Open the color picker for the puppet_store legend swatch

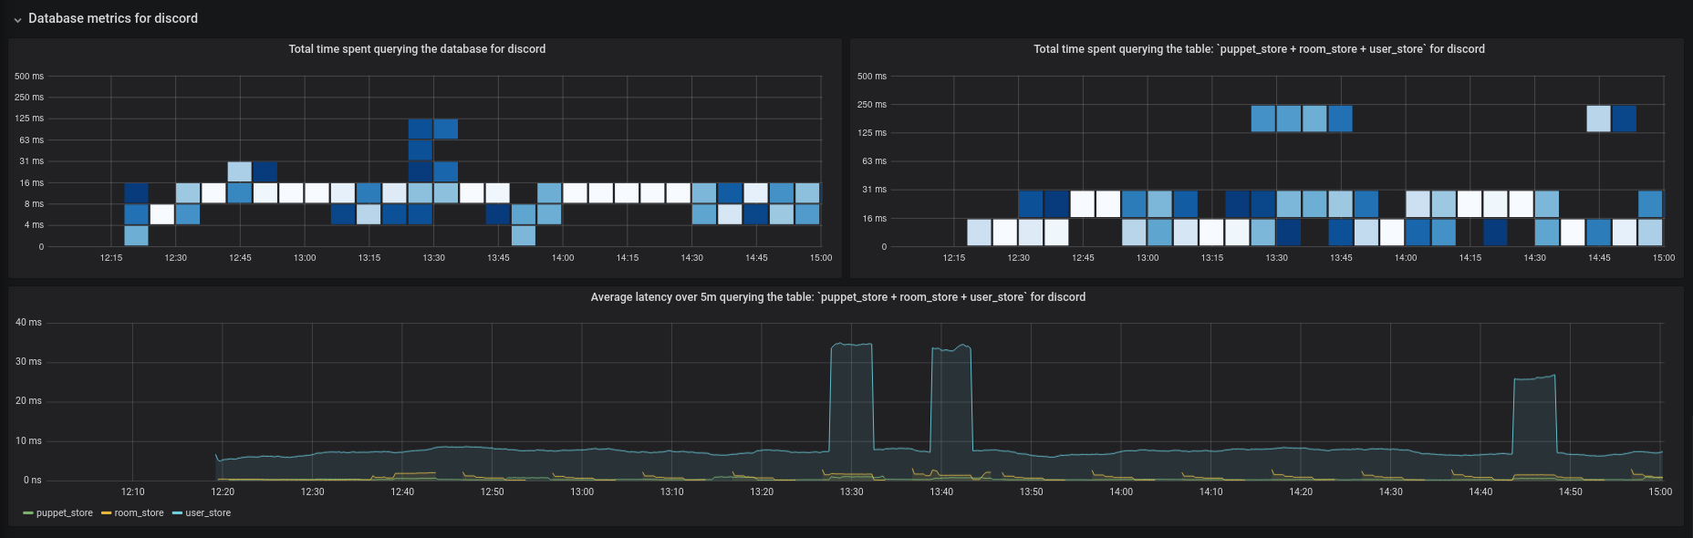(28, 513)
